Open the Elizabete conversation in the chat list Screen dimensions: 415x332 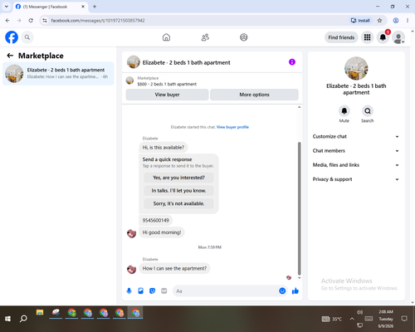tap(58, 73)
